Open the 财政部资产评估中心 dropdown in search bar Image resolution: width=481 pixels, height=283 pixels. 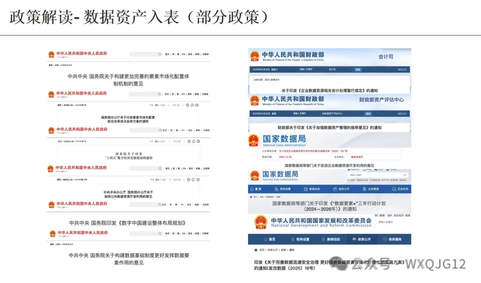tap(341, 113)
